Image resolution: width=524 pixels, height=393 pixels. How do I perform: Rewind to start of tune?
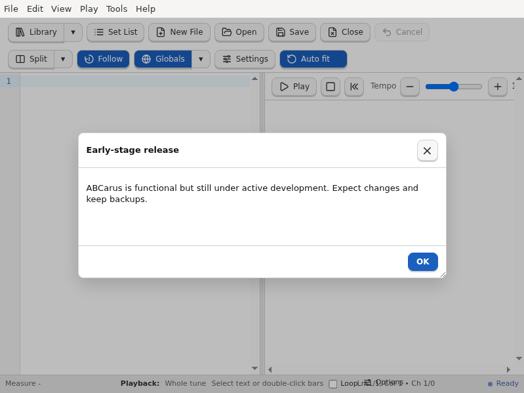[x=354, y=87]
